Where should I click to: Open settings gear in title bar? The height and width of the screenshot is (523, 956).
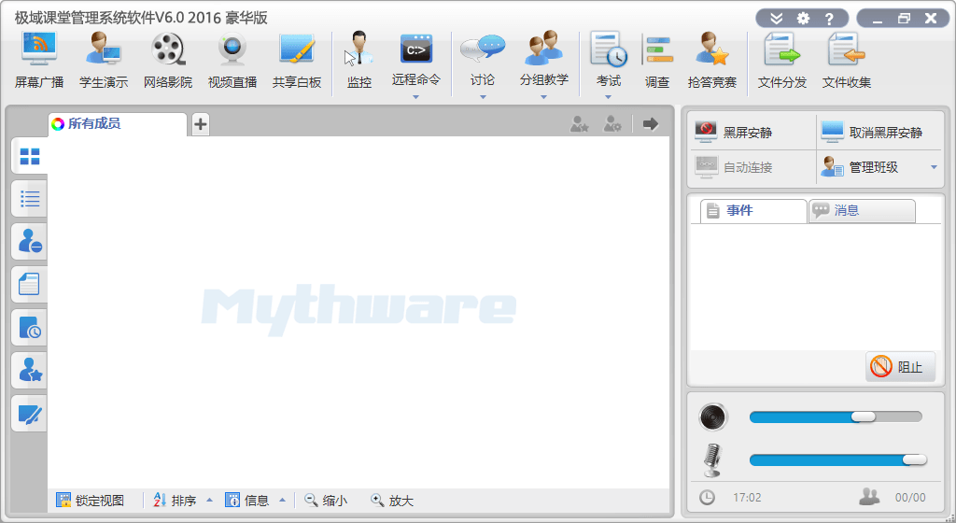point(804,19)
